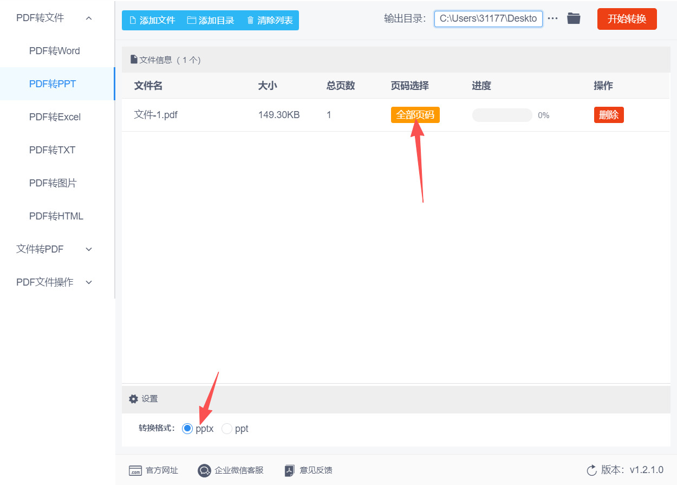This screenshot has height=485, width=677.
Task: Click 添加文件 to add a file
Action: [152, 21]
